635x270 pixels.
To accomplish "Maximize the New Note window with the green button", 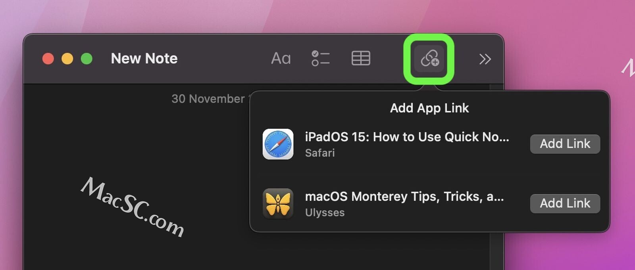I will pos(87,59).
